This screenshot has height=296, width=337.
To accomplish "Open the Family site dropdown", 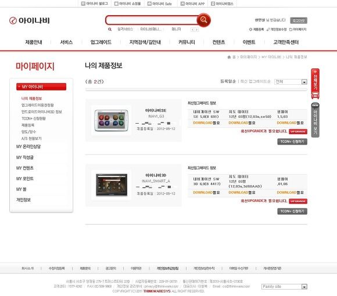I will [284, 287].
